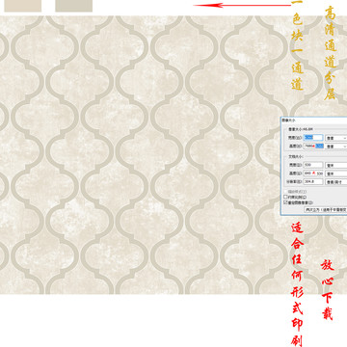This screenshot has height=347, width=347.
Task: Open the pixel width unit dropdown
Action: [336, 138]
